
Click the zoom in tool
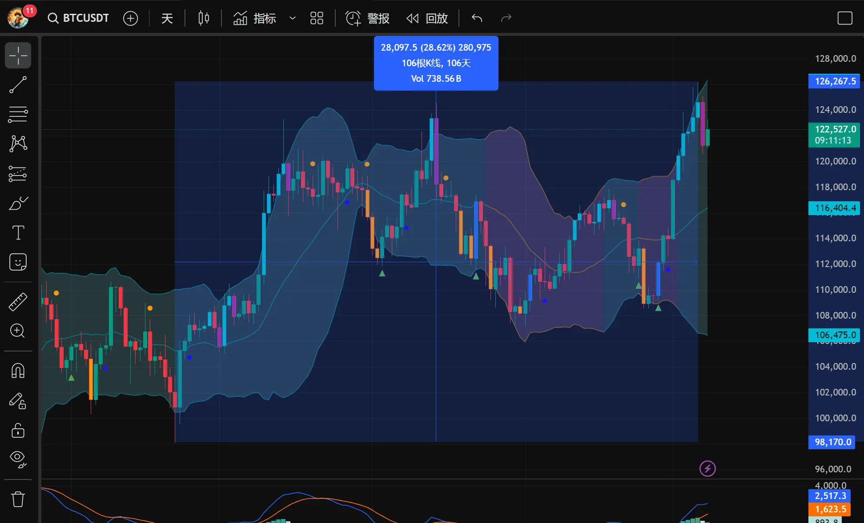(x=18, y=331)
